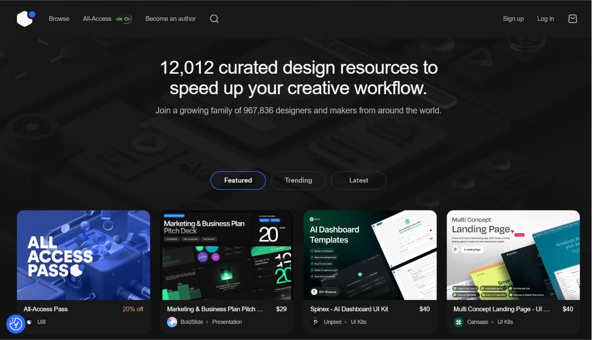Click the UI8 logo in header
Screen dimensions: 592x340
click(x=25, y=19)
